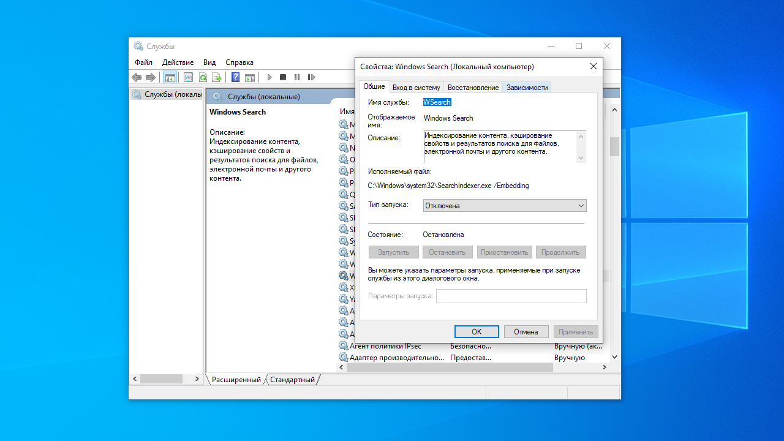This screenshot has height=441, width=784.
Task: Open the Тип запуска dropdown
Action: [505, 206]
